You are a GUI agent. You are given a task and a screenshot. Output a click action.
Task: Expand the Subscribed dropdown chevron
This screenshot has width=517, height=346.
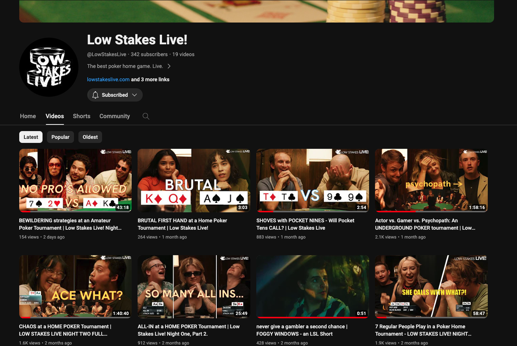[x=135, y=95]
